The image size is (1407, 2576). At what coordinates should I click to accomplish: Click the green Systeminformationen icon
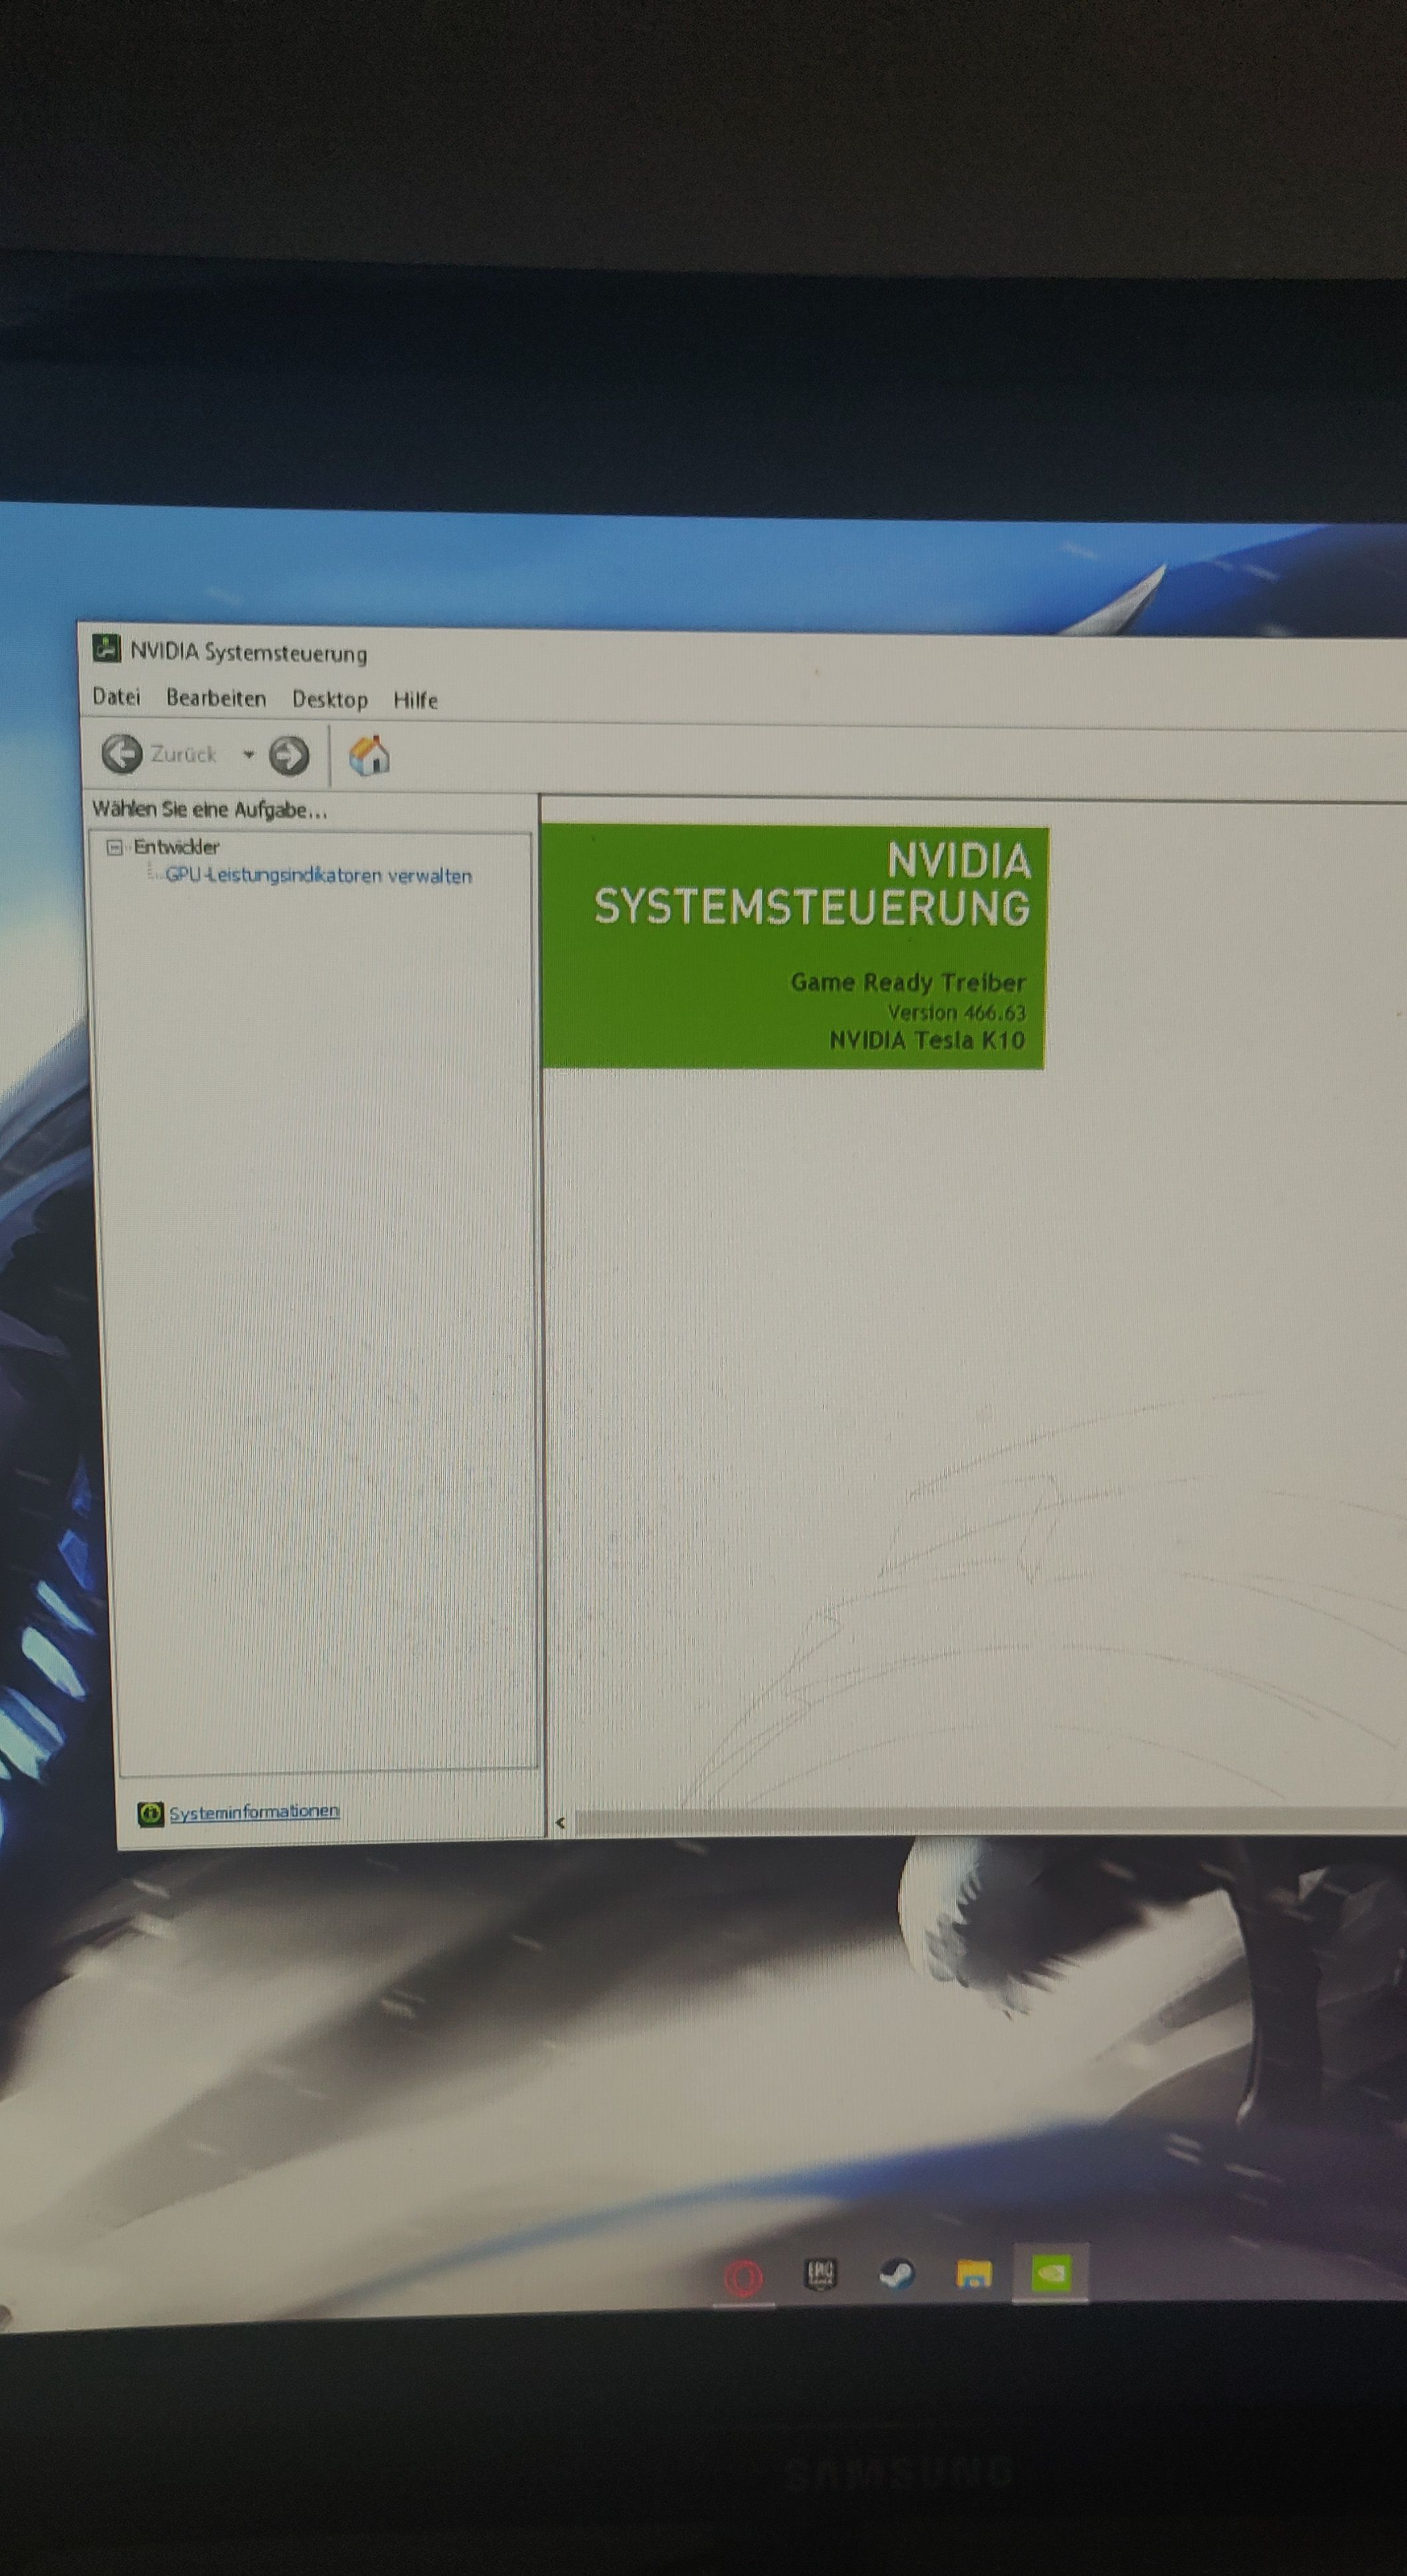click(150, 1813)
